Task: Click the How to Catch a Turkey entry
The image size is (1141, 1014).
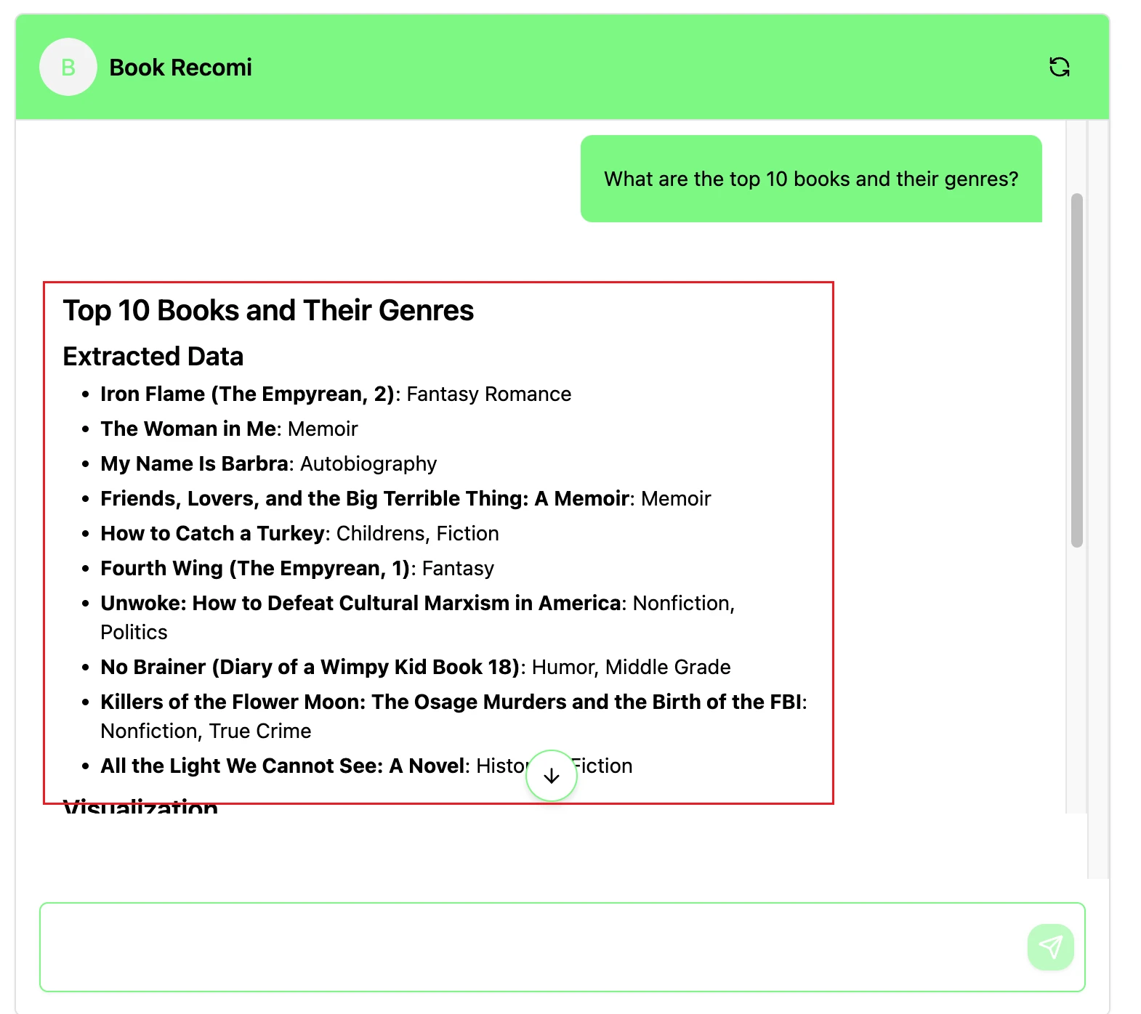Action: pyautogui.click(x=299, y=533)
